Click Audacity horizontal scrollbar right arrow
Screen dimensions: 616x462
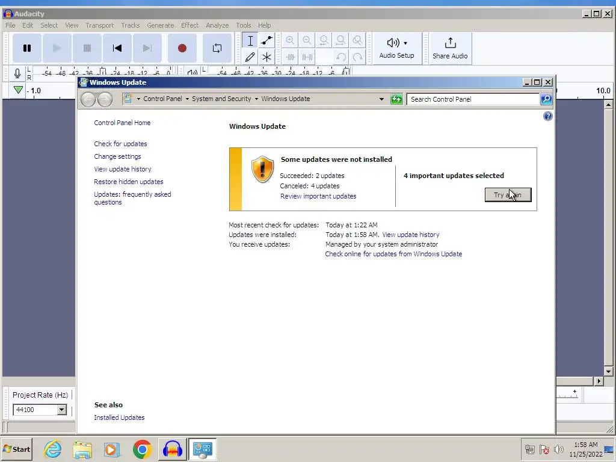point(599,381)
